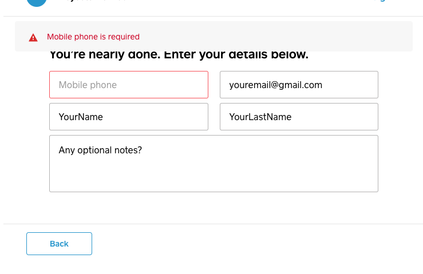Click the email field containing youremail@gmail.com
The width and height of the screenshot is (423, 274).
(299, 85)
